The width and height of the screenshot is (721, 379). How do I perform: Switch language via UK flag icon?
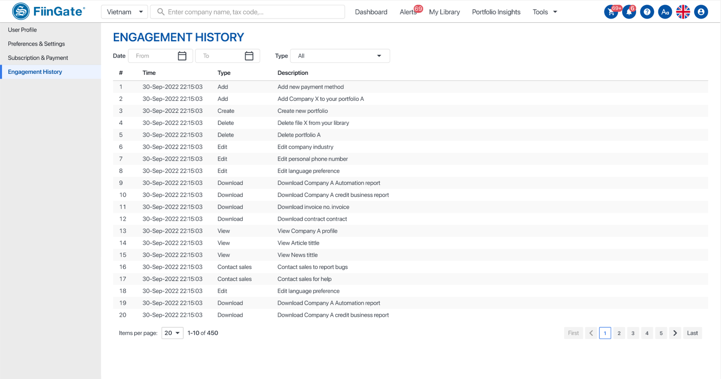[x=683, y=12]
